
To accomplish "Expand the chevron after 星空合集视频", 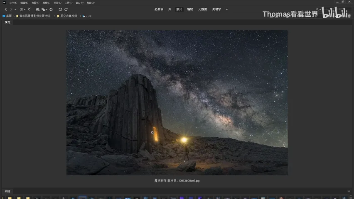I will [x=80, y=16].
